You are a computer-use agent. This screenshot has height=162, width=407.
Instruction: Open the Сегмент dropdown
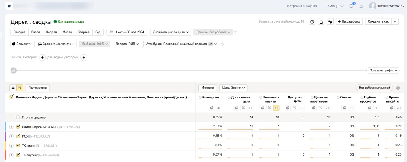coord(22,44)
